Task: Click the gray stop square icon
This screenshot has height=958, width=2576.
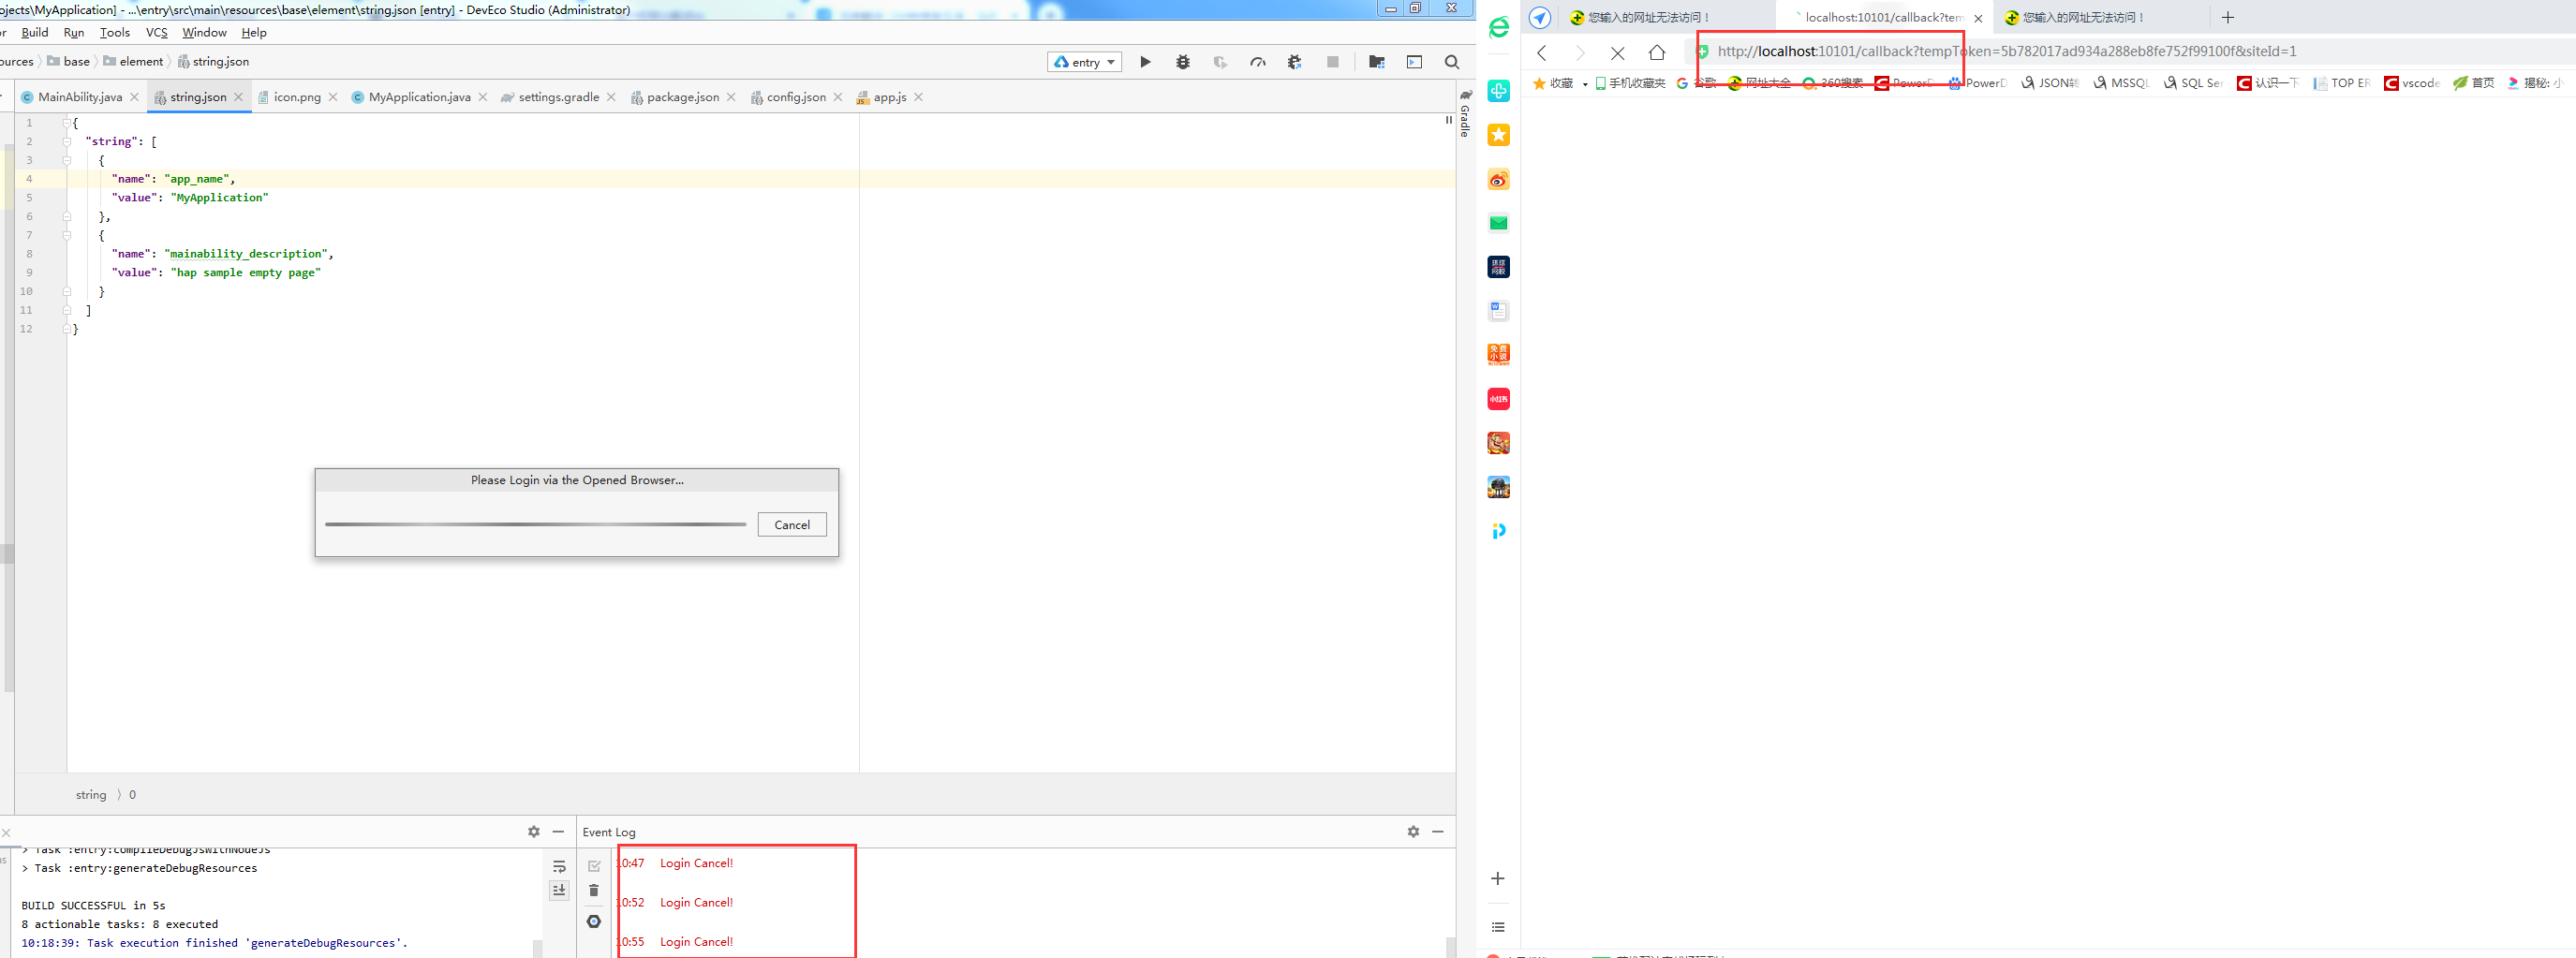Action: click(1332, 62)
